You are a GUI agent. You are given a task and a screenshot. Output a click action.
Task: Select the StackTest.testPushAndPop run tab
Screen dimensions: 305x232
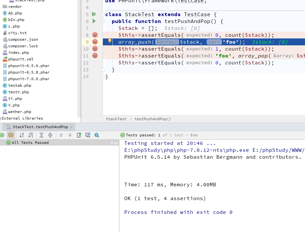point(40,127)
